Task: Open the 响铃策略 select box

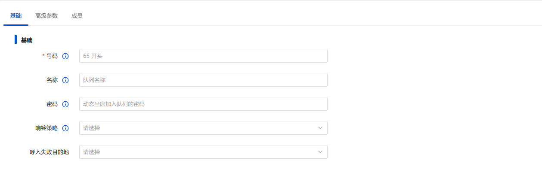Action: click(198, 128)
